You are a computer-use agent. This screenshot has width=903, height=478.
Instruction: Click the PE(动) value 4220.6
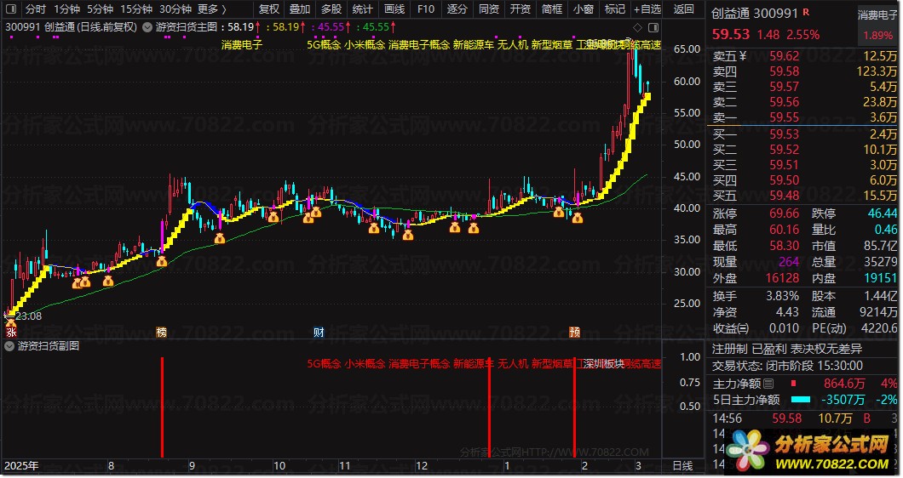pos(879,327)
